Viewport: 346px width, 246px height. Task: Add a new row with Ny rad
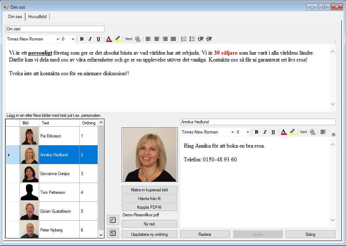click(x=149, y=224)
